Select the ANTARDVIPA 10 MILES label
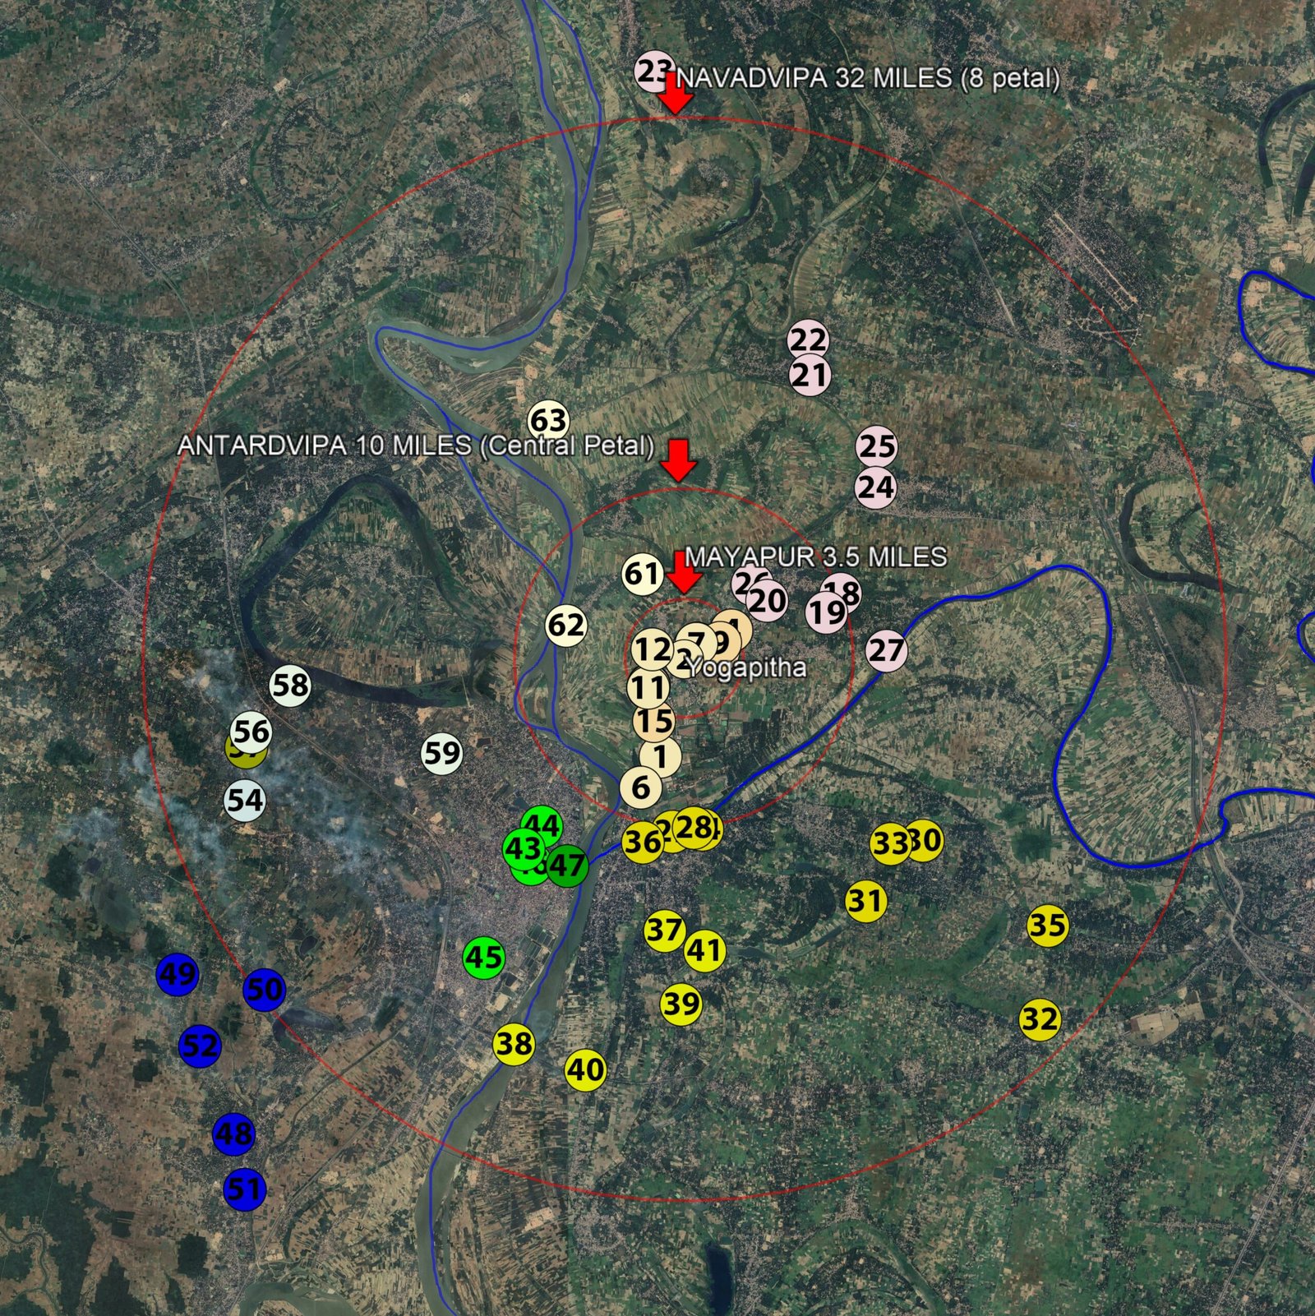This screenshot has height=1316, width=1315. coord(415,446)
